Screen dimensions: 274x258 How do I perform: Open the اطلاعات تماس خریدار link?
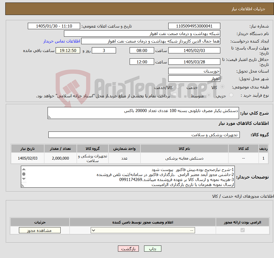pos(62,41)
